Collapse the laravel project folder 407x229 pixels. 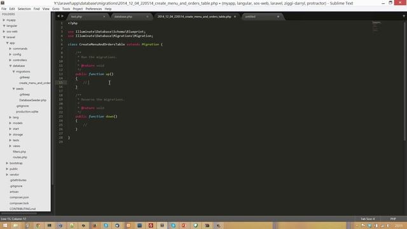(x=4, y=37)
